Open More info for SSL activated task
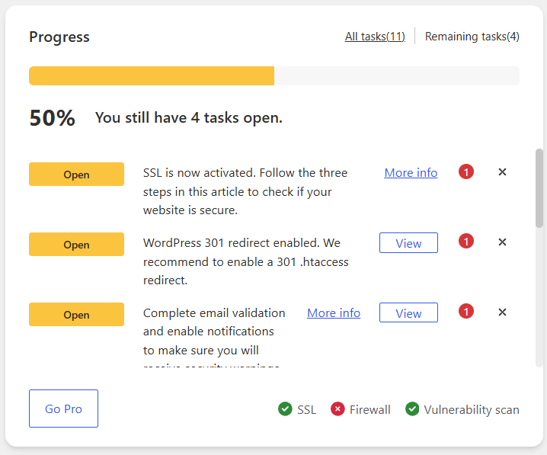Screen dimensions: 547x455 (x=411, y=173)
